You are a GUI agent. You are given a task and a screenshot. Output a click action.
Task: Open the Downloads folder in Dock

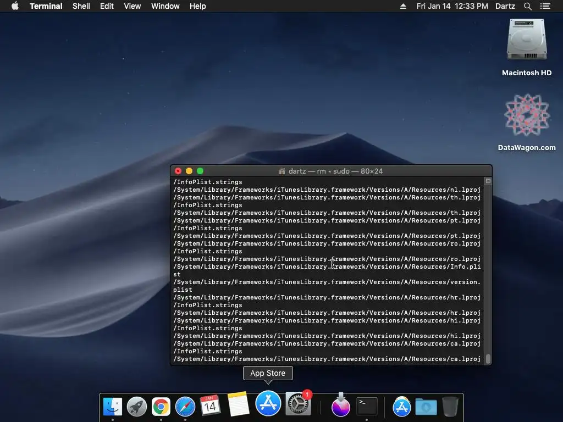[x=426, y=407]
